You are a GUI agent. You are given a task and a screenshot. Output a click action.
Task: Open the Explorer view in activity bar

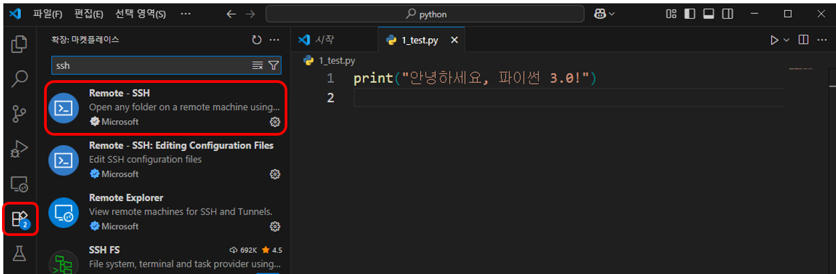(x=19, y=45)
